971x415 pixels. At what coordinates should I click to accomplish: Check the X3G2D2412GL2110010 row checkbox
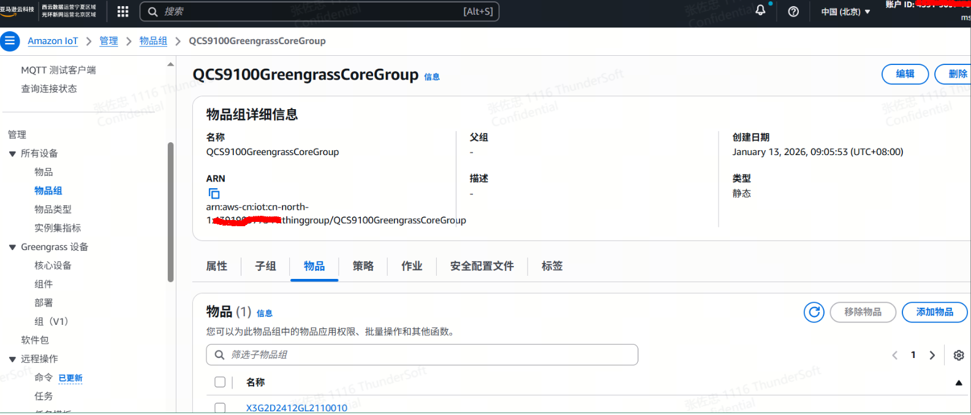click(x=220, y=408)
